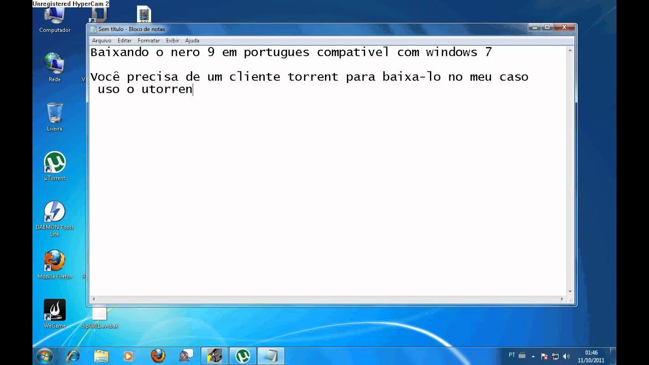
Task: Open the PT language indicator
Action: 512,355
